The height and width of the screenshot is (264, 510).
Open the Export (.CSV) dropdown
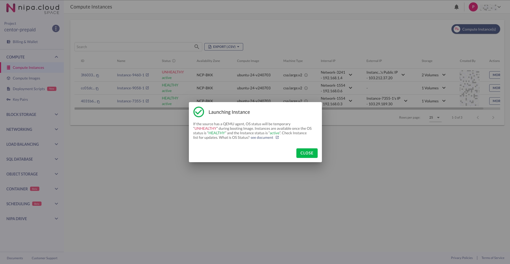click(223, 47)
